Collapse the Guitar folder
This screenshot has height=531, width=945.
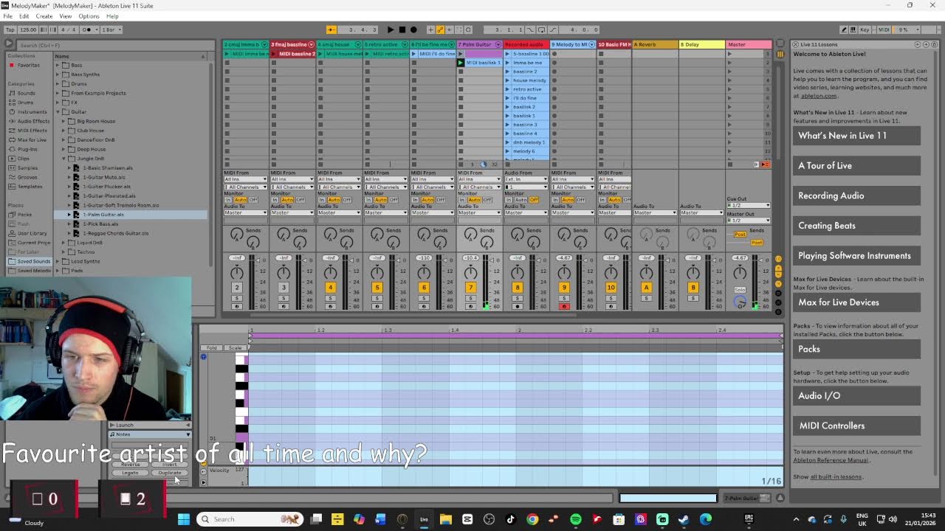58,112
